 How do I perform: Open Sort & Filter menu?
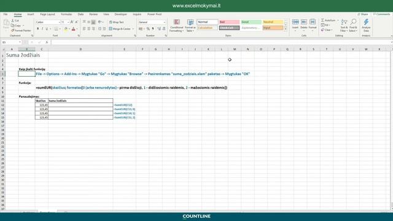tap(344, 26)
